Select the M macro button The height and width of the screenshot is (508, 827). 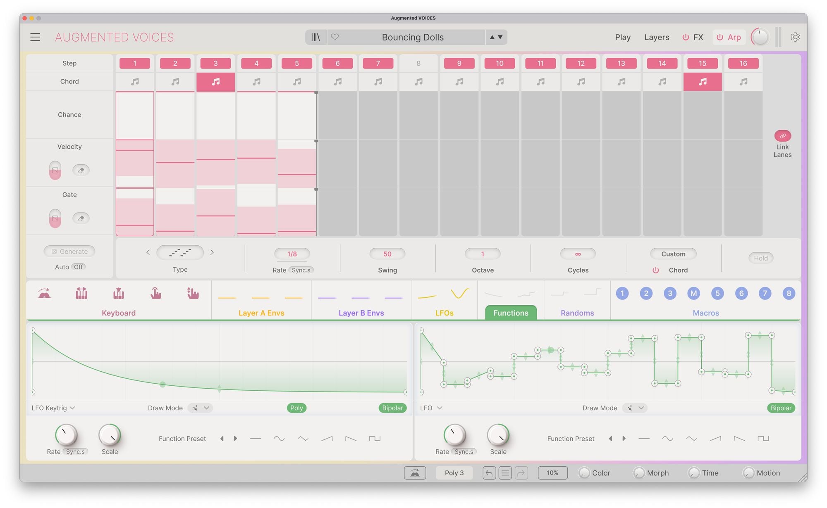[693, 294]
